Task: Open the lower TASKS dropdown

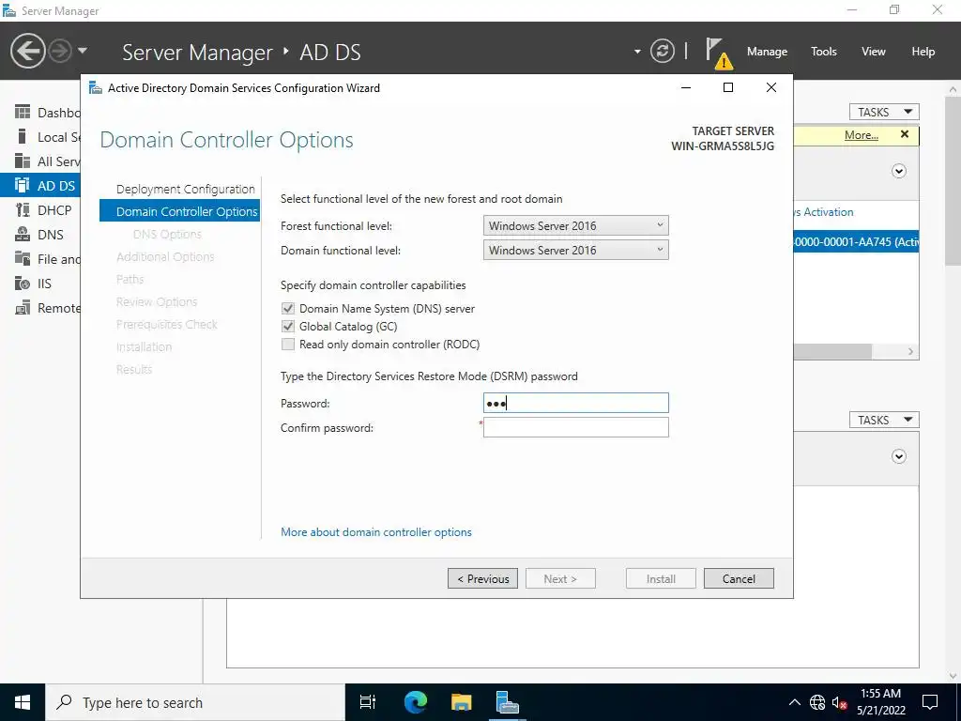Action: [884, 420]
